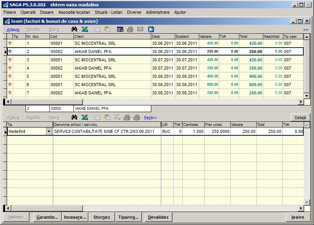Click the red cross marker on invoice row 5
The image size is (314, 225).
coord(9,76)
